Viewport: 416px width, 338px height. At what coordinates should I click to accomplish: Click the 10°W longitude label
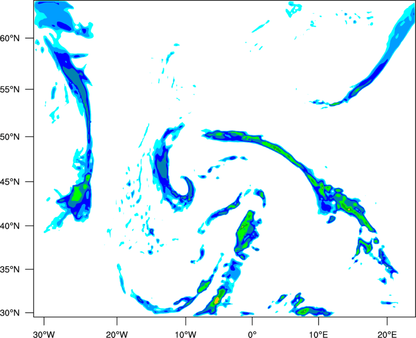point(185,335)
